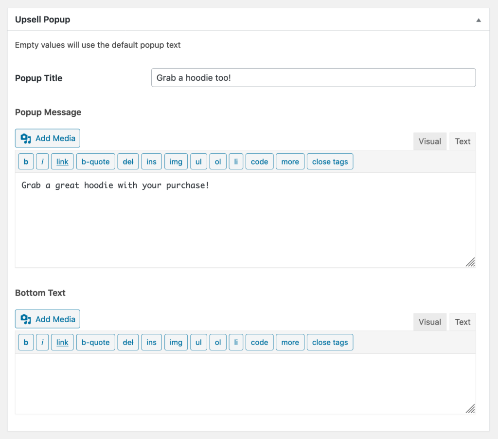
Task: Insert a link in the Popup Message editor
Action: (x=62, y=161)
